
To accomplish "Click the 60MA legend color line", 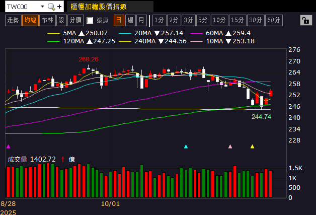I will (x=196, y=33).
